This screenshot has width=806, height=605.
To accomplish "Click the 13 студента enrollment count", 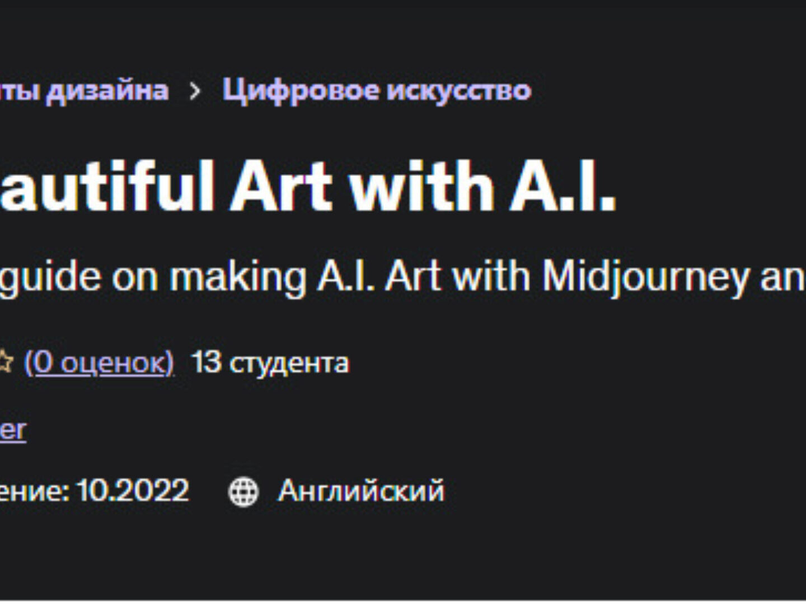I will point(270,362).
